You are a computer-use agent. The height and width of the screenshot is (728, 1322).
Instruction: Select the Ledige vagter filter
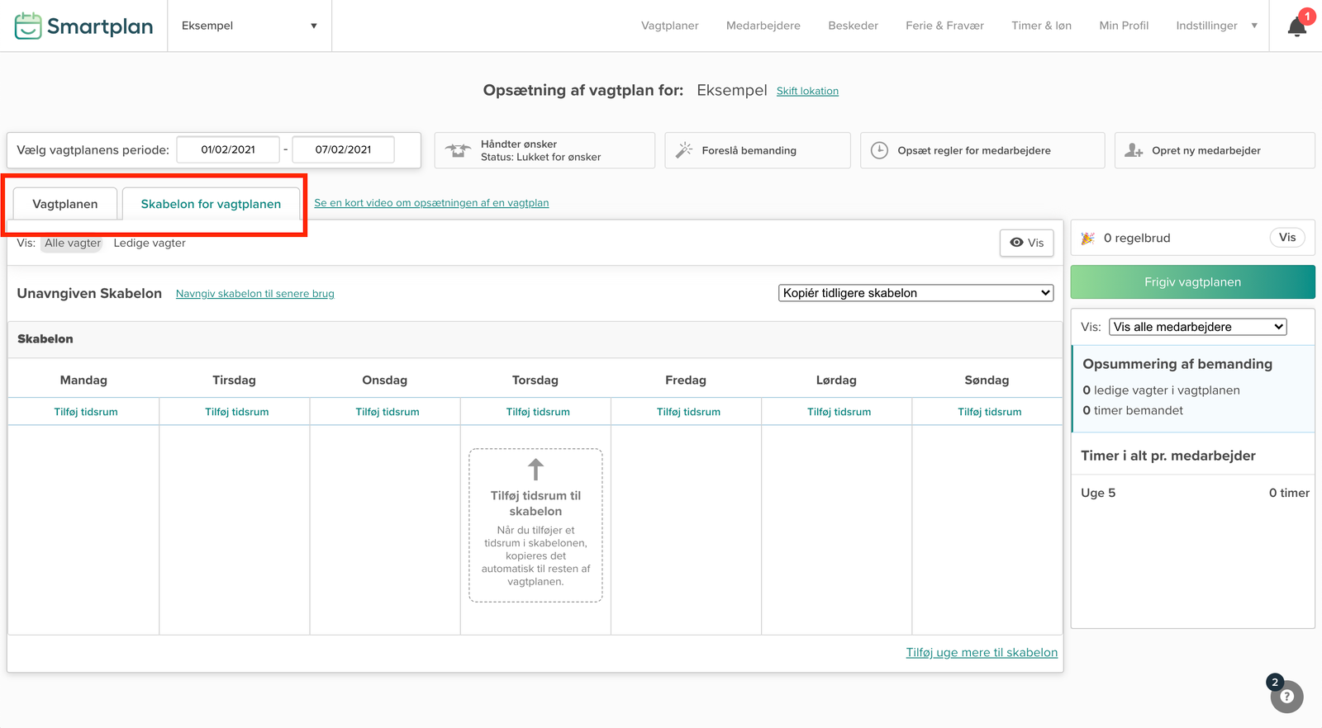tap(150, 243)
